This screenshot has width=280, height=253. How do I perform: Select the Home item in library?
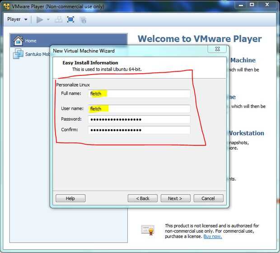click(69, 41)
